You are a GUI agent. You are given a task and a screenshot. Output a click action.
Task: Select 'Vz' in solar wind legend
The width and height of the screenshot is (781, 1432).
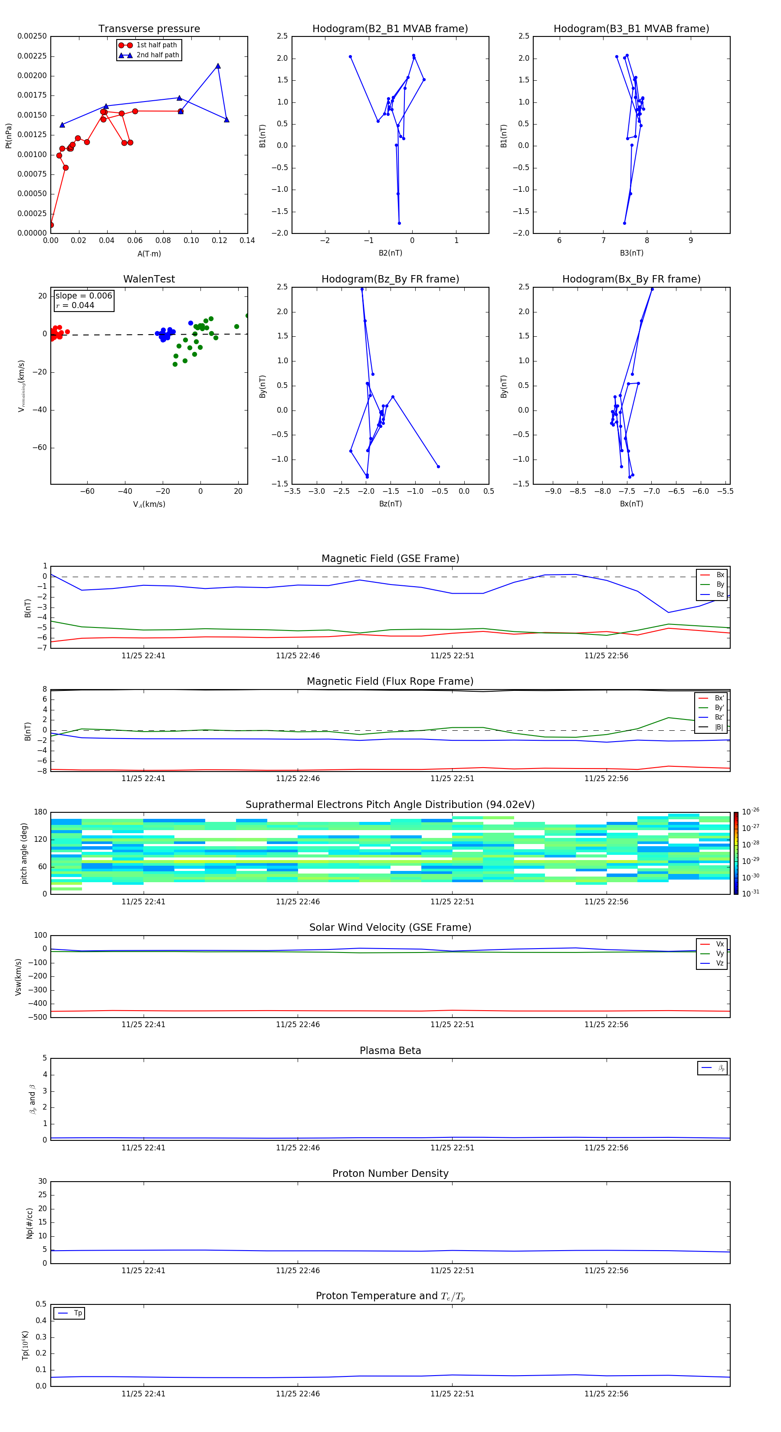[712, 963]
